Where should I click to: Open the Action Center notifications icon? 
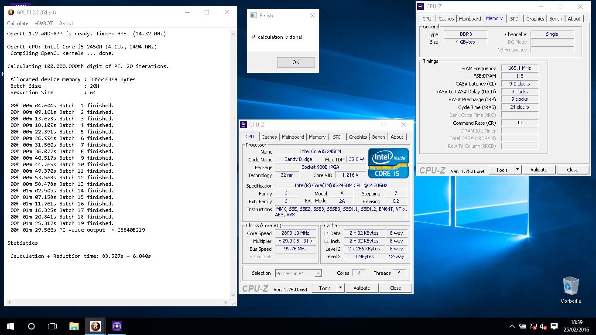(x=554, y=326)
